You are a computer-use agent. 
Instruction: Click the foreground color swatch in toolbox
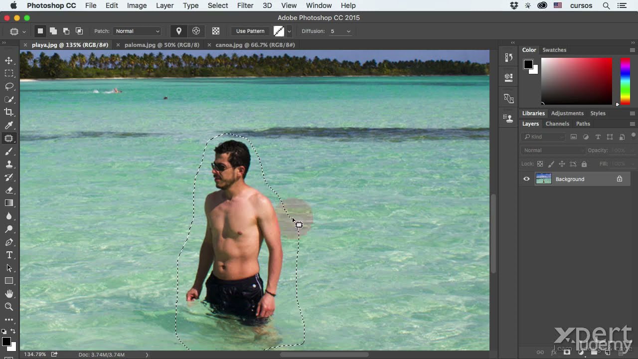[x=6, y=342]
